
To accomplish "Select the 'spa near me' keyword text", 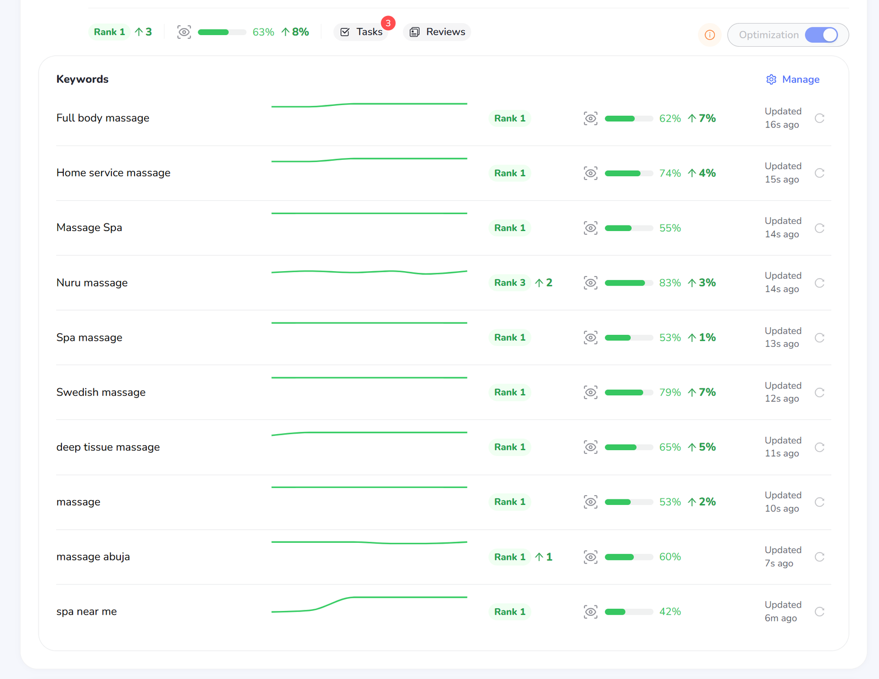I will point(86,611).
